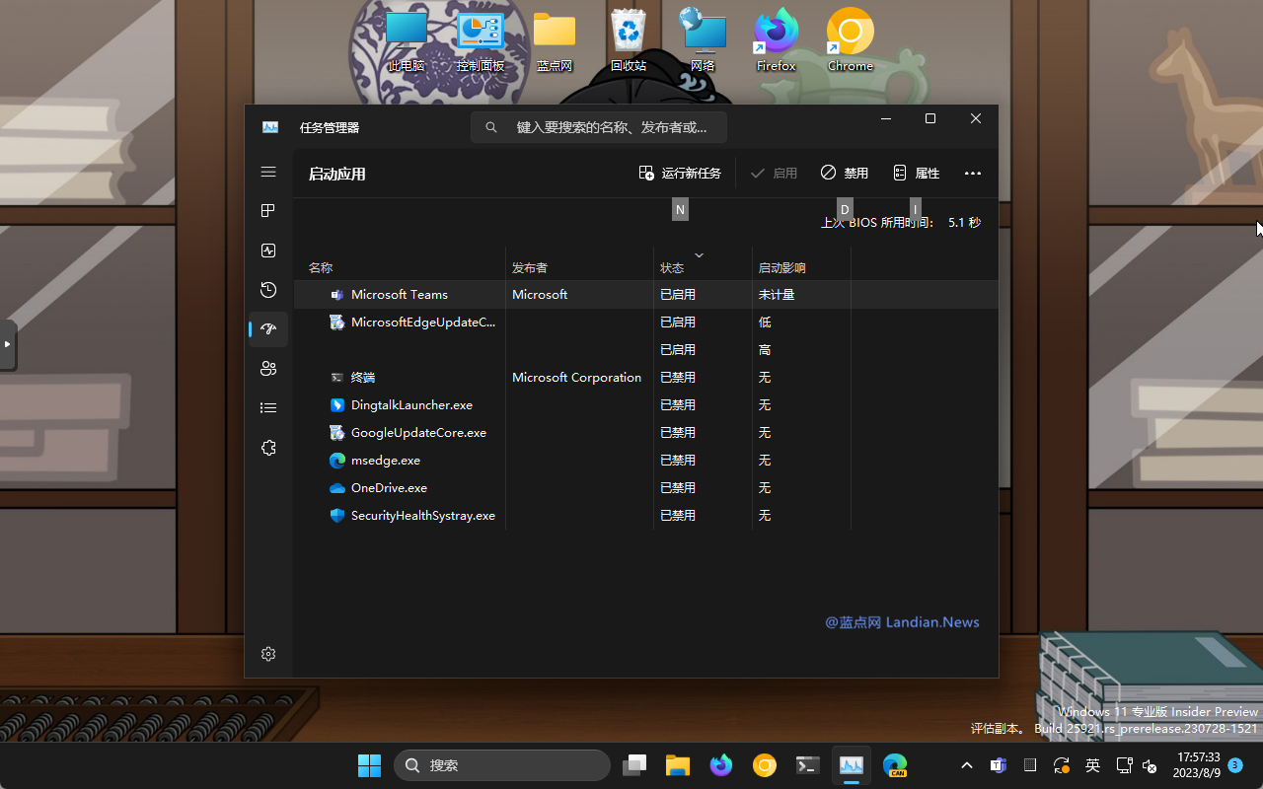Expand the left-edge side panel arrow
Viewport: 1263px width, 789px height.
7,344
